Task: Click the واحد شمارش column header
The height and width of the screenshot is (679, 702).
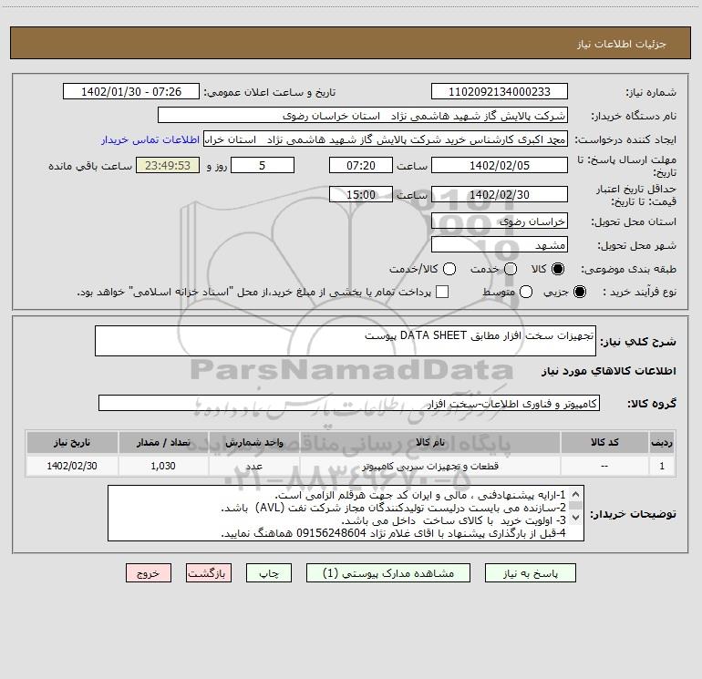Action: (x=253, y=442)
